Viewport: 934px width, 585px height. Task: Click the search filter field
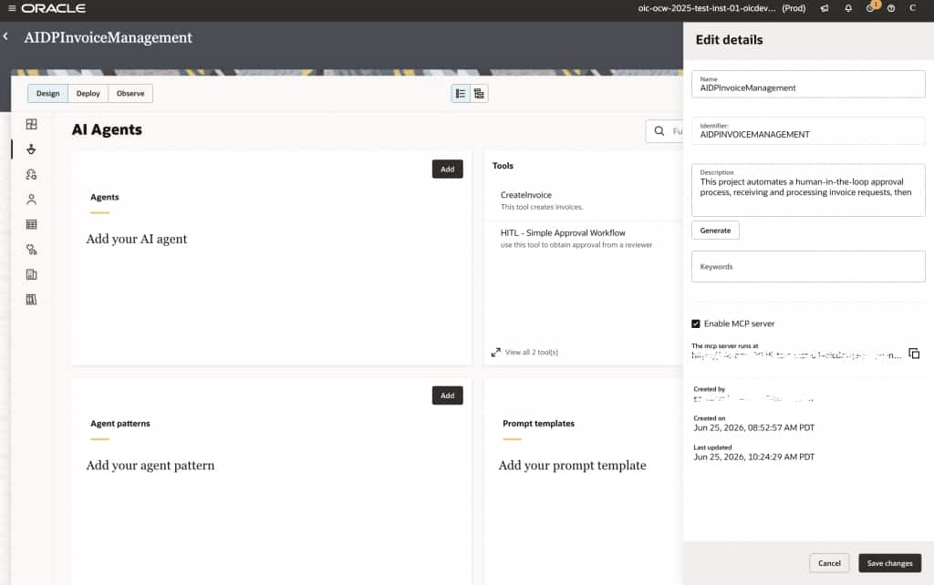point(665,131)
